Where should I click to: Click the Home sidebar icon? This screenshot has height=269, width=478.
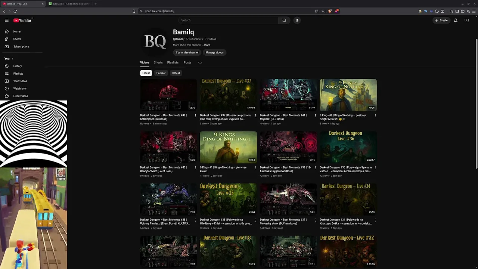pos(7,31)
